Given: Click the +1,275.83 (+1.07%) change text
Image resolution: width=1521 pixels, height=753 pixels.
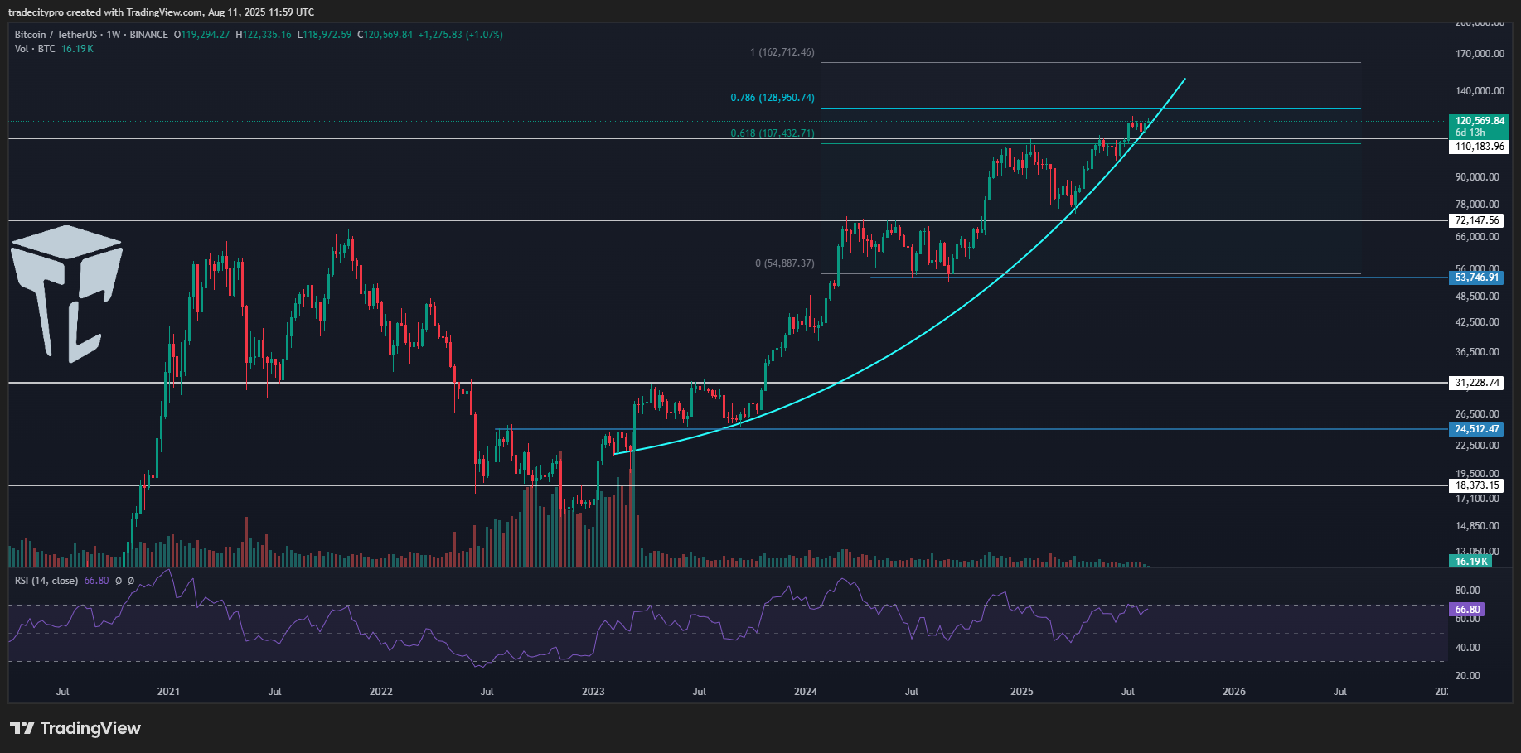Looking at the screenshot, I should 461,35.
